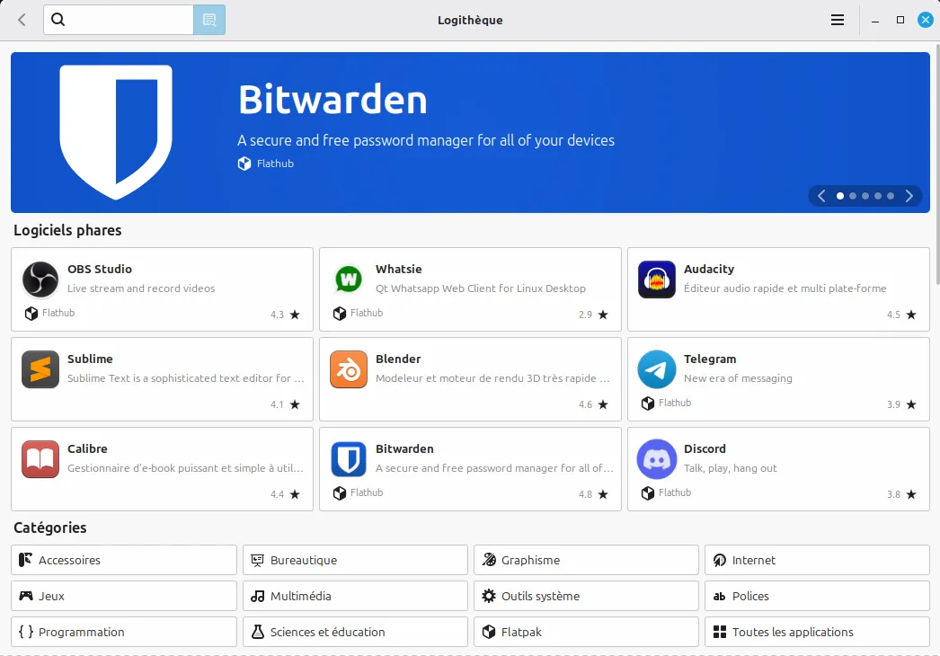Open the Toutes les applications category
Viewport: 940px width, 656px height.
click(817, 632)
